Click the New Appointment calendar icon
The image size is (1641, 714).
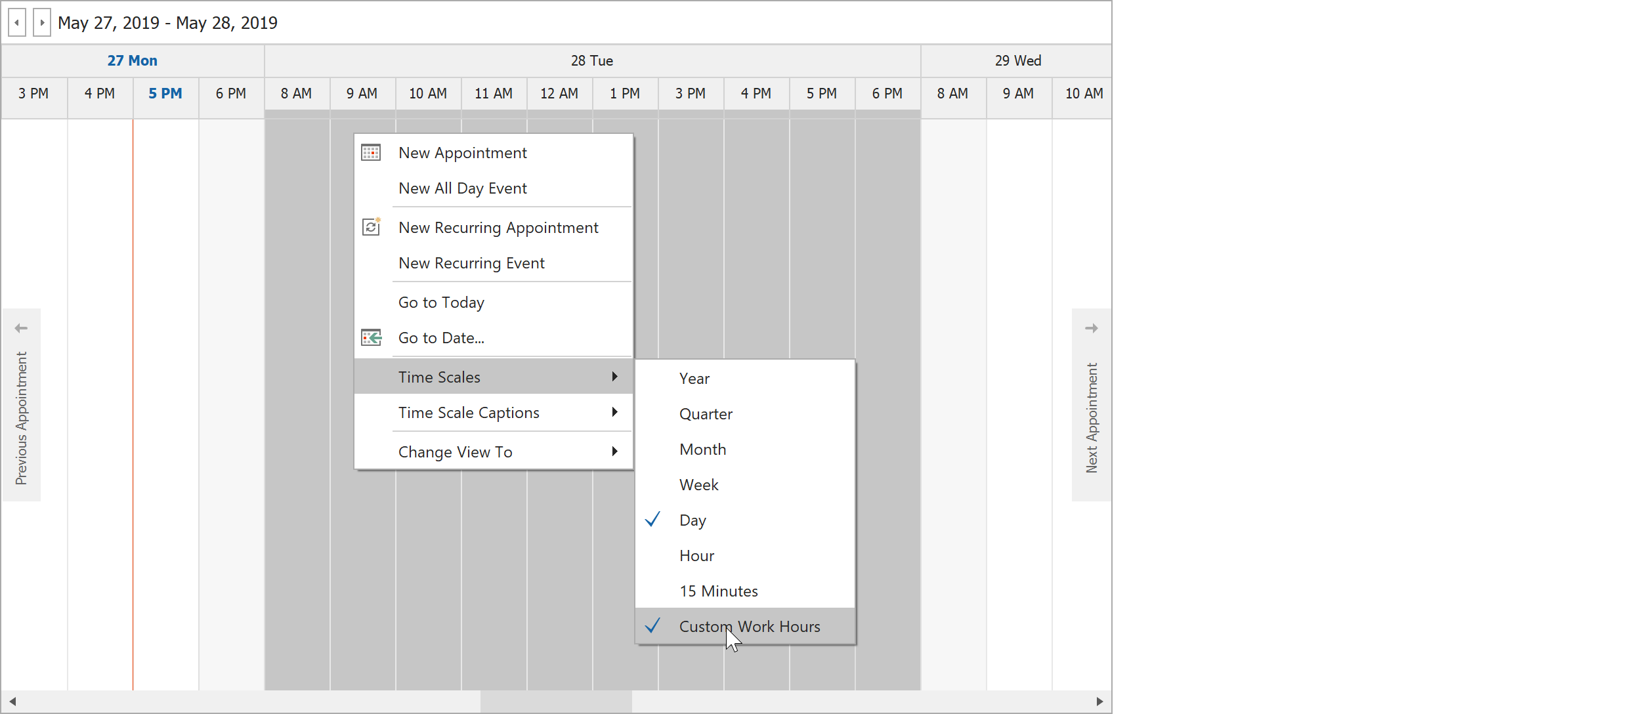click(371, 152)
